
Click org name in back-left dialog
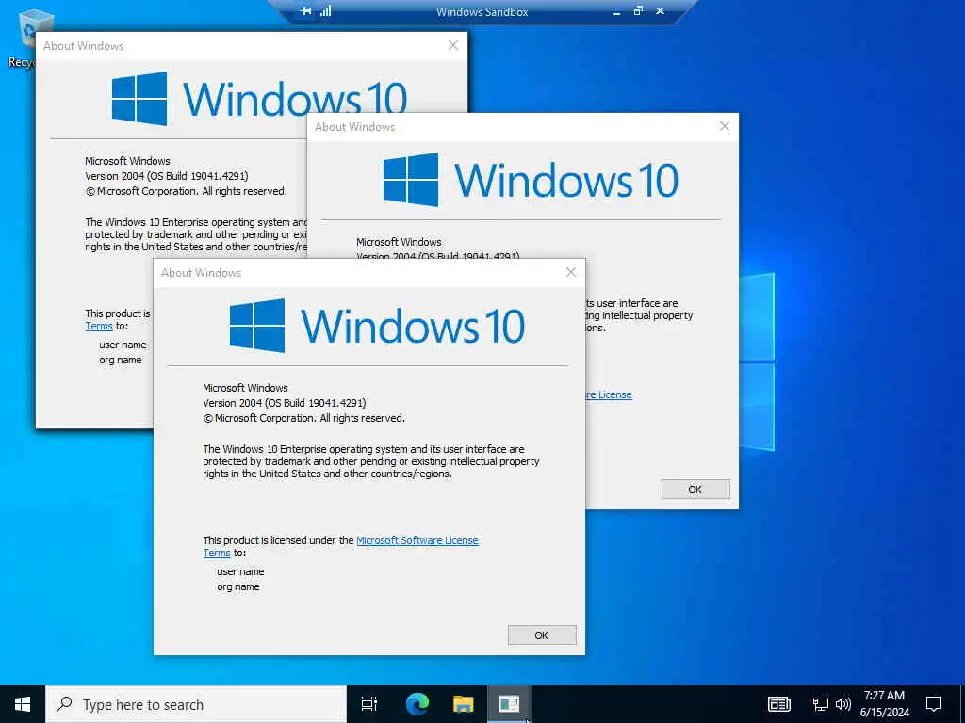pyautogui.click(x=121, y=360)
